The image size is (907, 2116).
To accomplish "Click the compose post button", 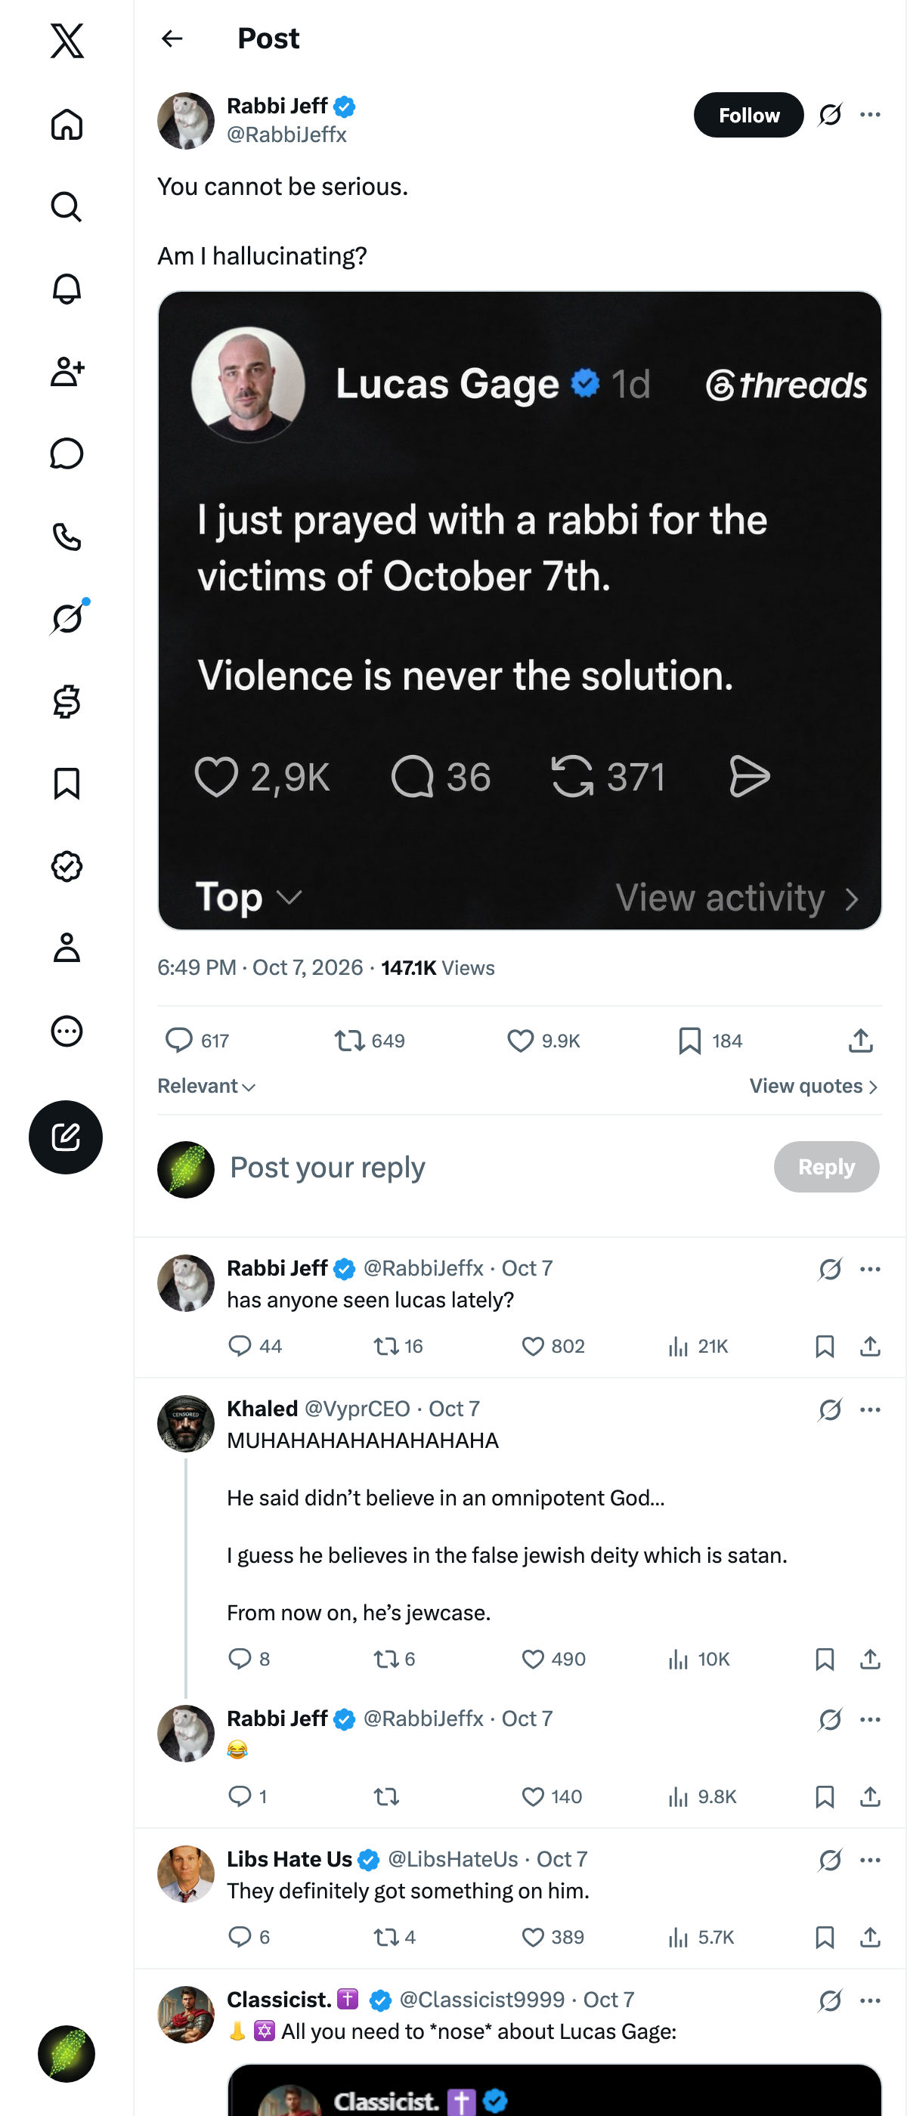I will pyautogui.click(x=66, y=1137).
